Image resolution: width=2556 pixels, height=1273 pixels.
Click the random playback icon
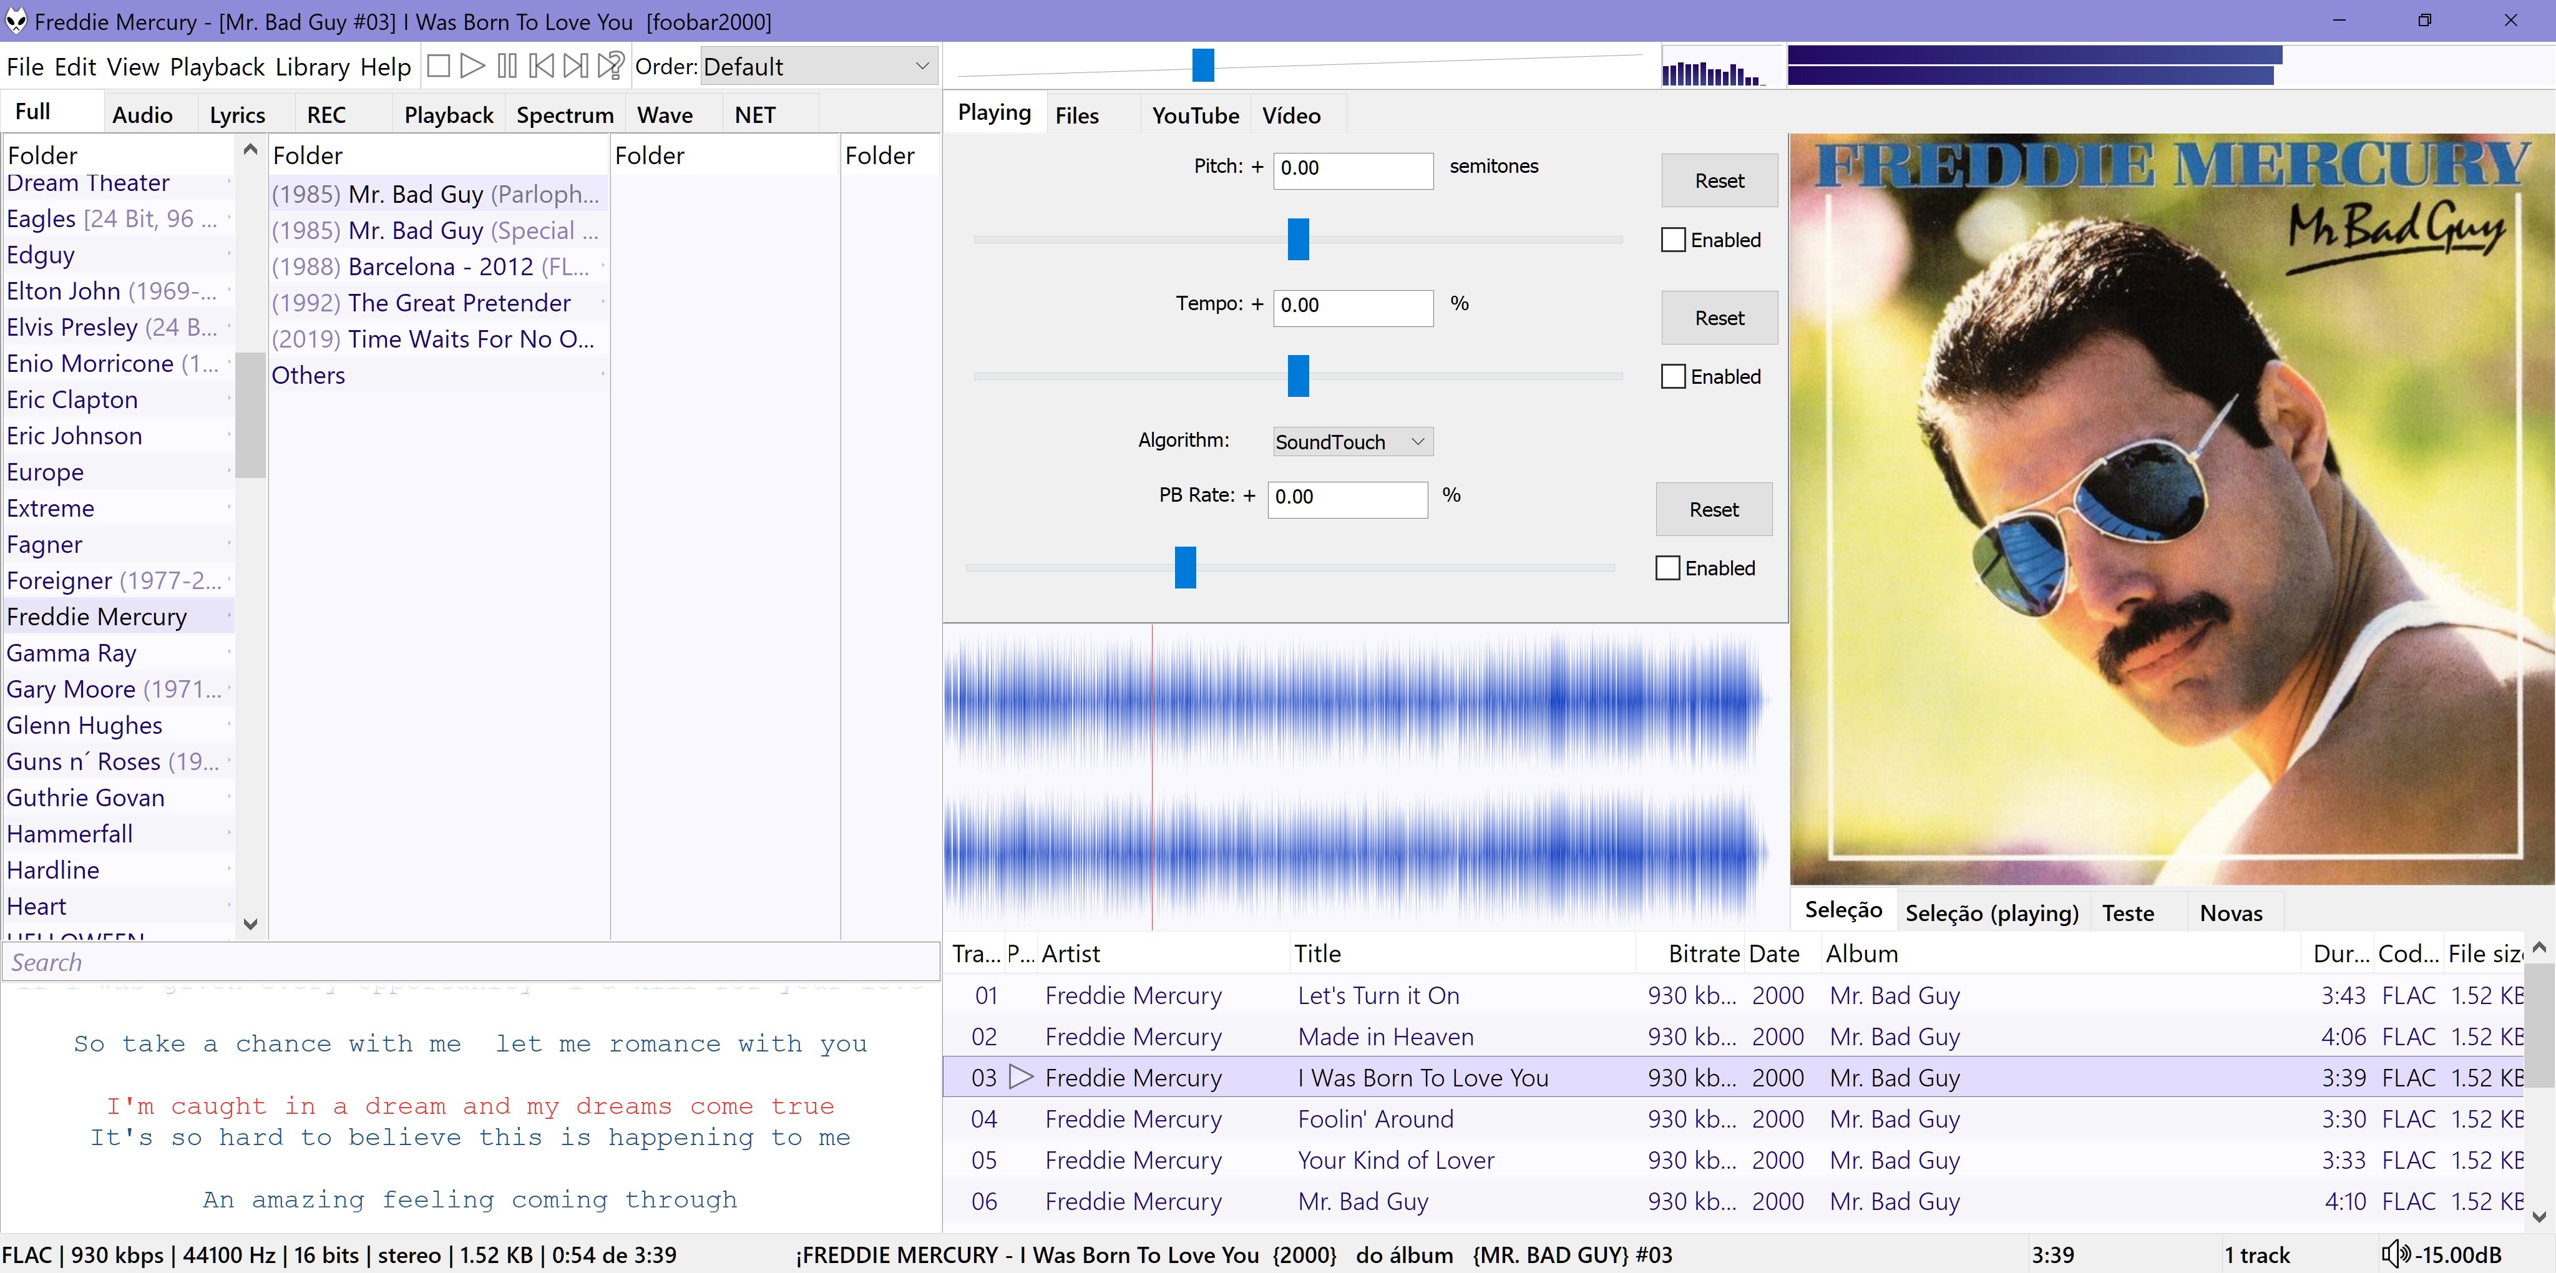[611, 67]
